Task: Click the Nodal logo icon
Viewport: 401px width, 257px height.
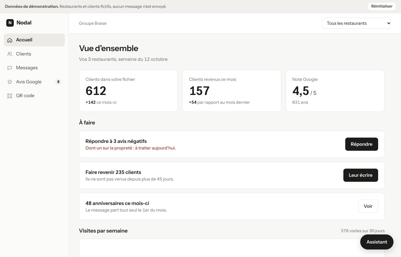Action: tap(10, 23)
